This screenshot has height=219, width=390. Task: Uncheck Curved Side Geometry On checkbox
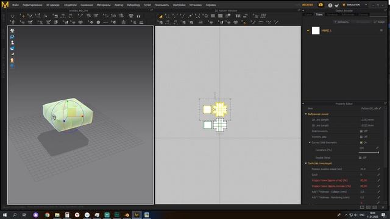tap(361, 142)
